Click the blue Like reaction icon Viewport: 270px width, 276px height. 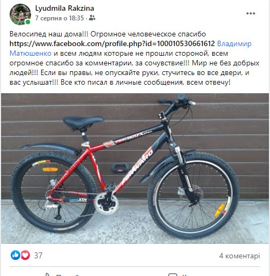pos(16,255)
